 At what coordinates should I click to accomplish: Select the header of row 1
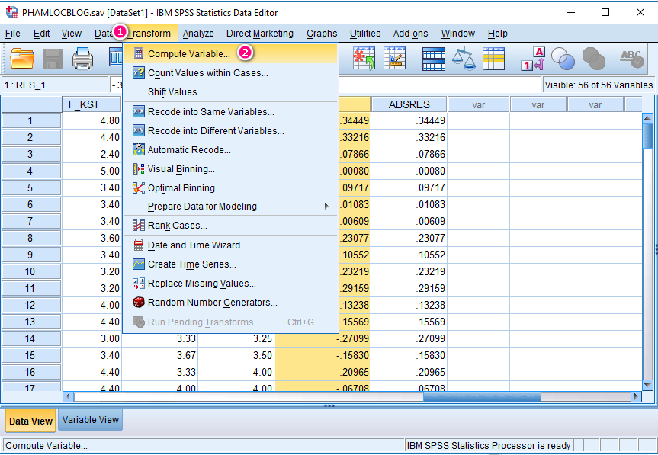(31, 120)
